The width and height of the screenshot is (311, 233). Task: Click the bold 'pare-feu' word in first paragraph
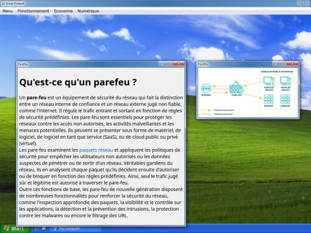36,98
